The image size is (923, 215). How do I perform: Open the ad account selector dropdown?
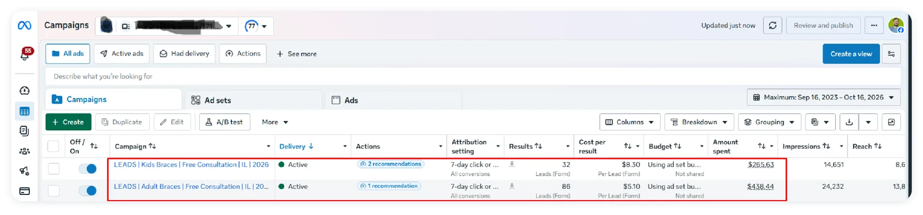tap(166, 26)
